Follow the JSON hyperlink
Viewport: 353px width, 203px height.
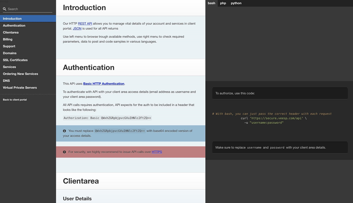pos(77,28)
